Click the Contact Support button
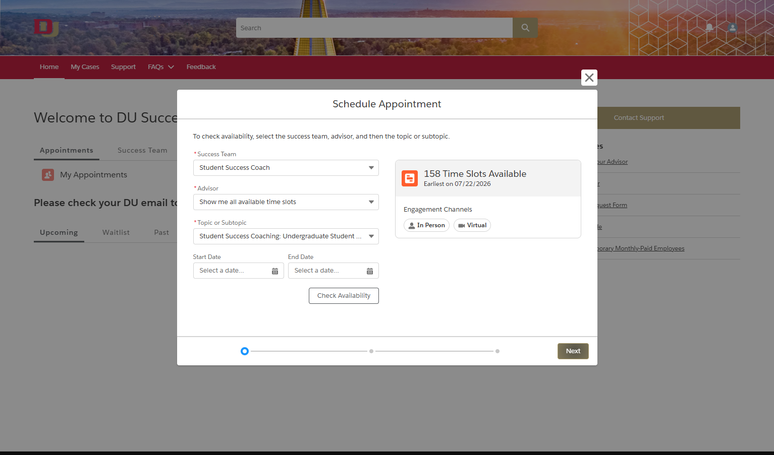 pyautogui.click(x=669, y=118)
